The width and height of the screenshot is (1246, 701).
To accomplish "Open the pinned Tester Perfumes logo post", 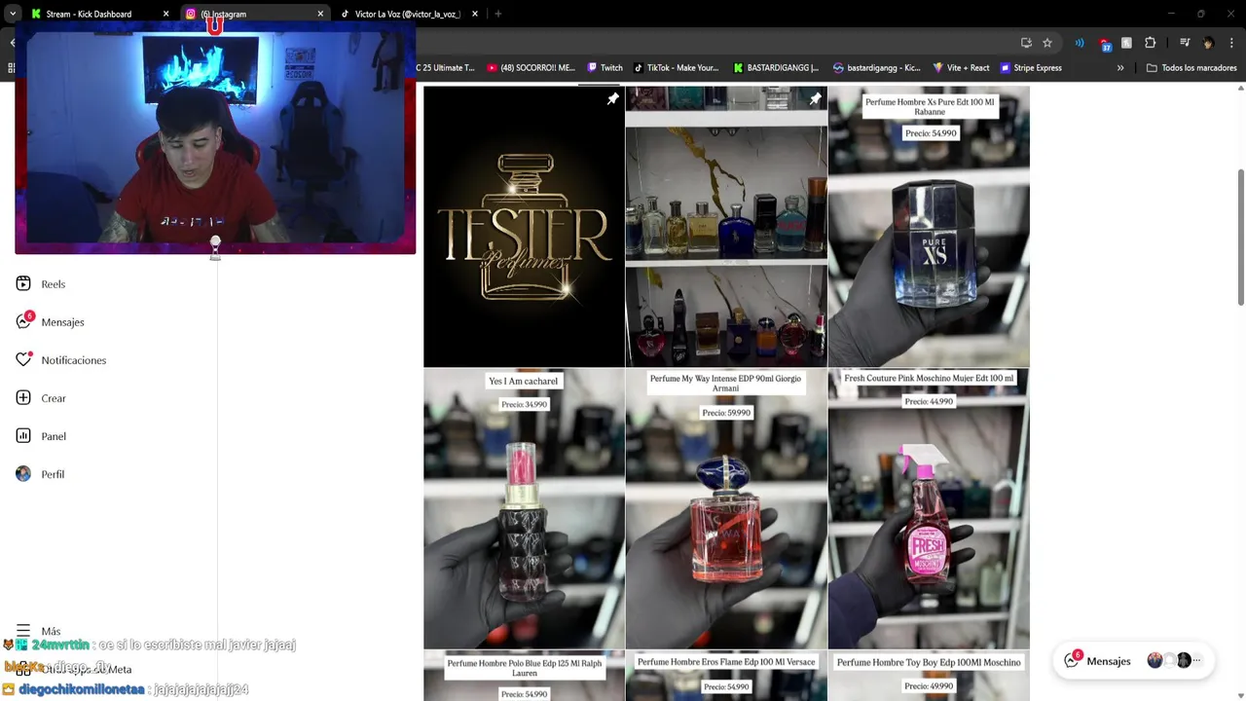I will pyautogui.click(x=524, y=226).
